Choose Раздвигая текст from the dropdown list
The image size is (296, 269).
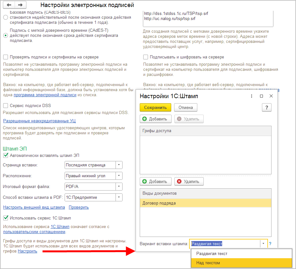click(x=242, y=253)
